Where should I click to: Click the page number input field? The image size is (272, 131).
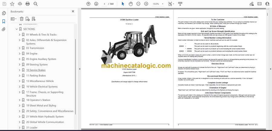click(x=104, y=4)
